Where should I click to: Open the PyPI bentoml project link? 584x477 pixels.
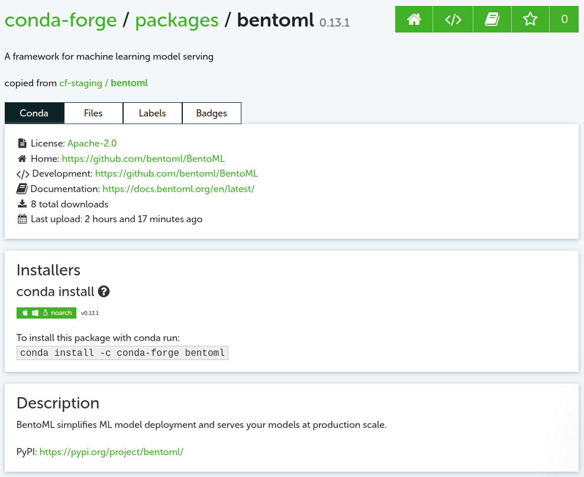tap(111, 452)
